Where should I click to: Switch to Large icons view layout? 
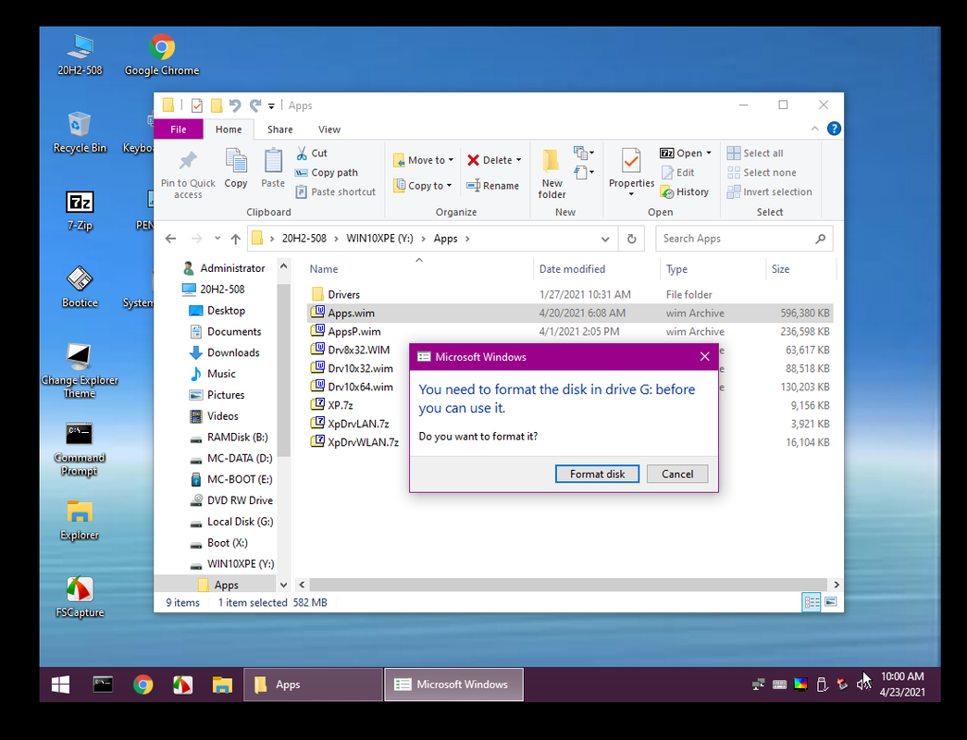coord(831,602)
